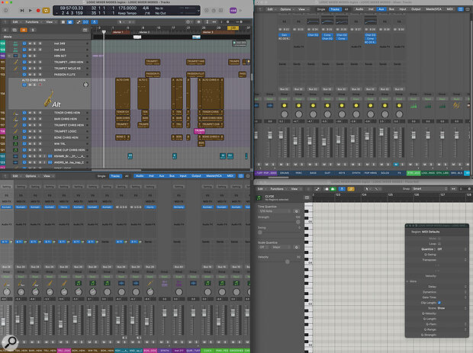Select the TRUMPET LOGIC track name
Image resolution: width=473 pixels, height=353 pixels.
65,131
